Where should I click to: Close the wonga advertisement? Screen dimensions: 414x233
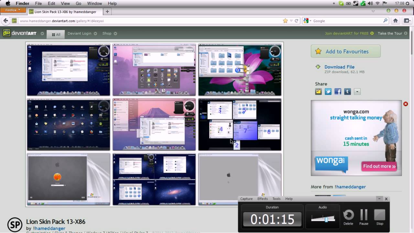pyautogui.click(x=406, y=104)
